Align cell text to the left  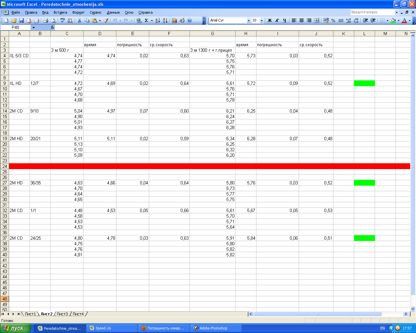point(294,20)
